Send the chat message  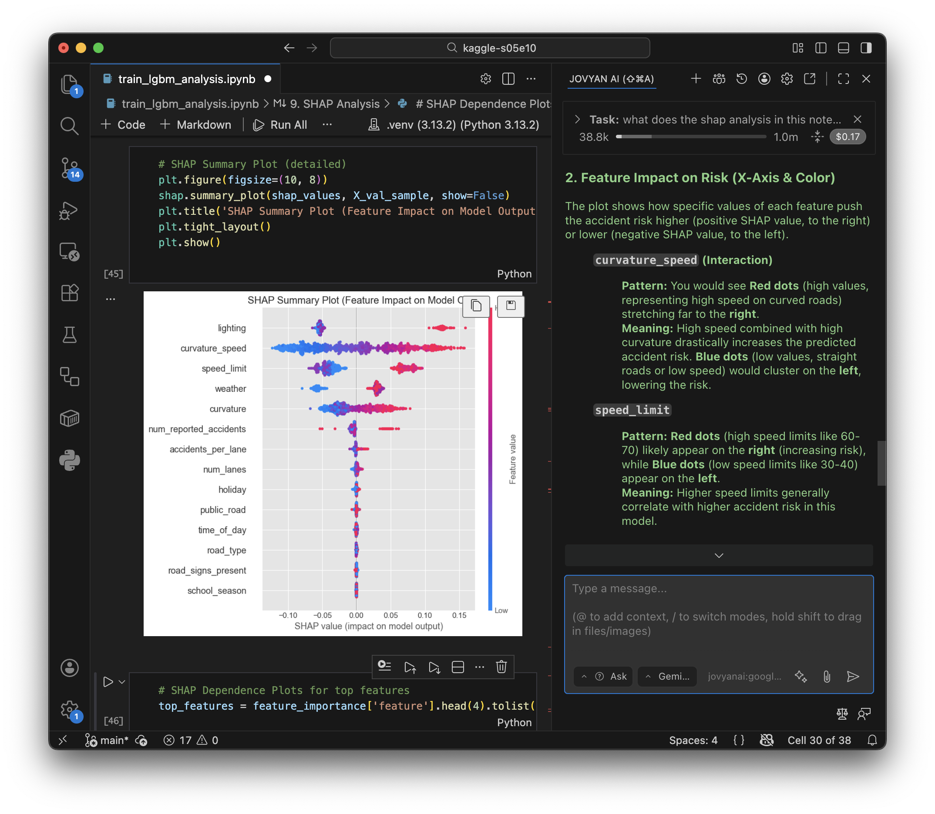(853, 676)
